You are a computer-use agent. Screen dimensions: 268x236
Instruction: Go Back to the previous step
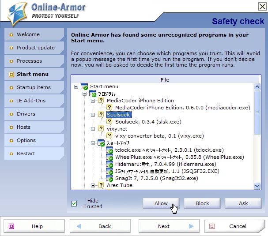pos(100,226)
